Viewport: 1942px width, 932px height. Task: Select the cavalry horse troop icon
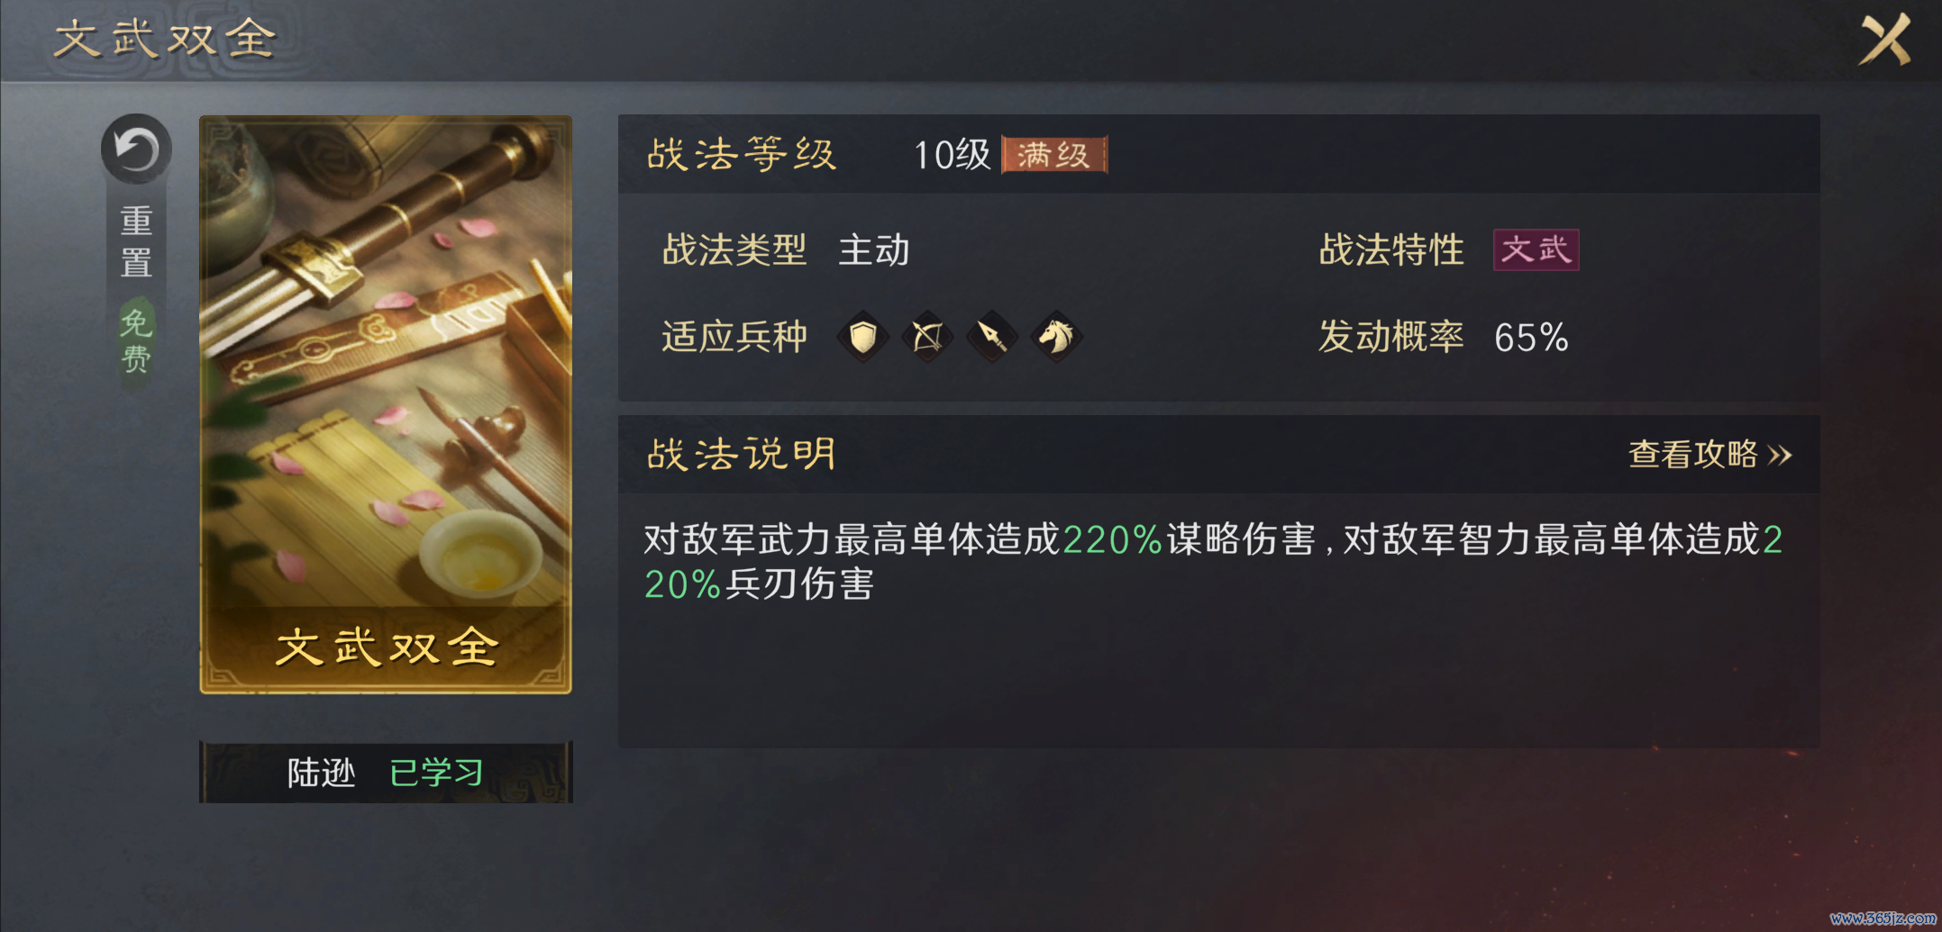click(x=1056, y=338)
